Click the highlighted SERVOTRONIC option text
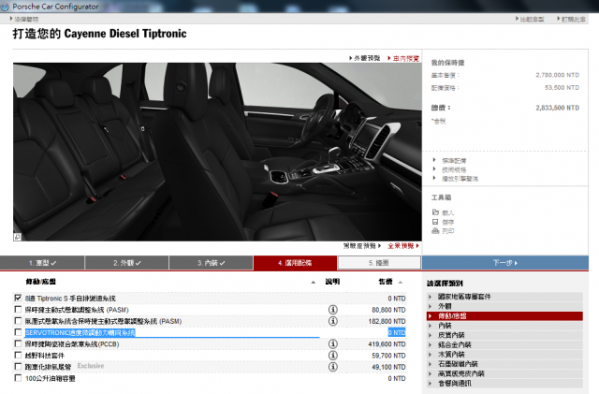Image resolution: width=599 pixels, height=394 pixels. point(80,333)
